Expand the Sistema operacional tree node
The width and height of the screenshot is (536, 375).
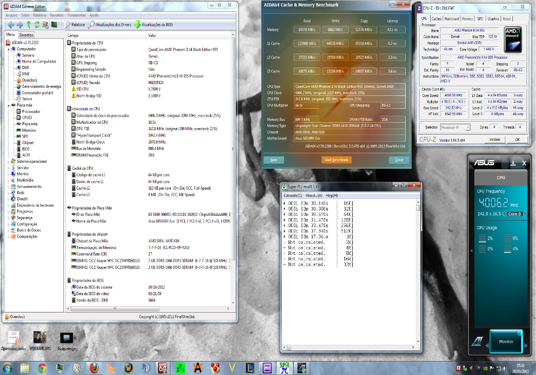[x=9, y=162]
